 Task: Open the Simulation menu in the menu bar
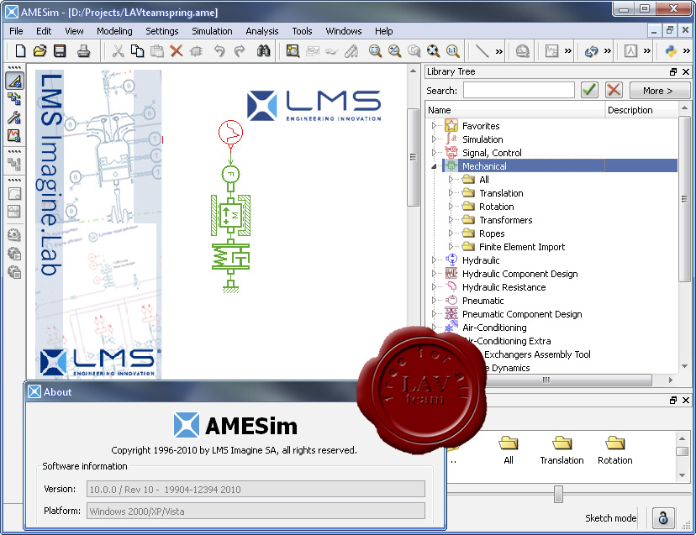(212, 30)
